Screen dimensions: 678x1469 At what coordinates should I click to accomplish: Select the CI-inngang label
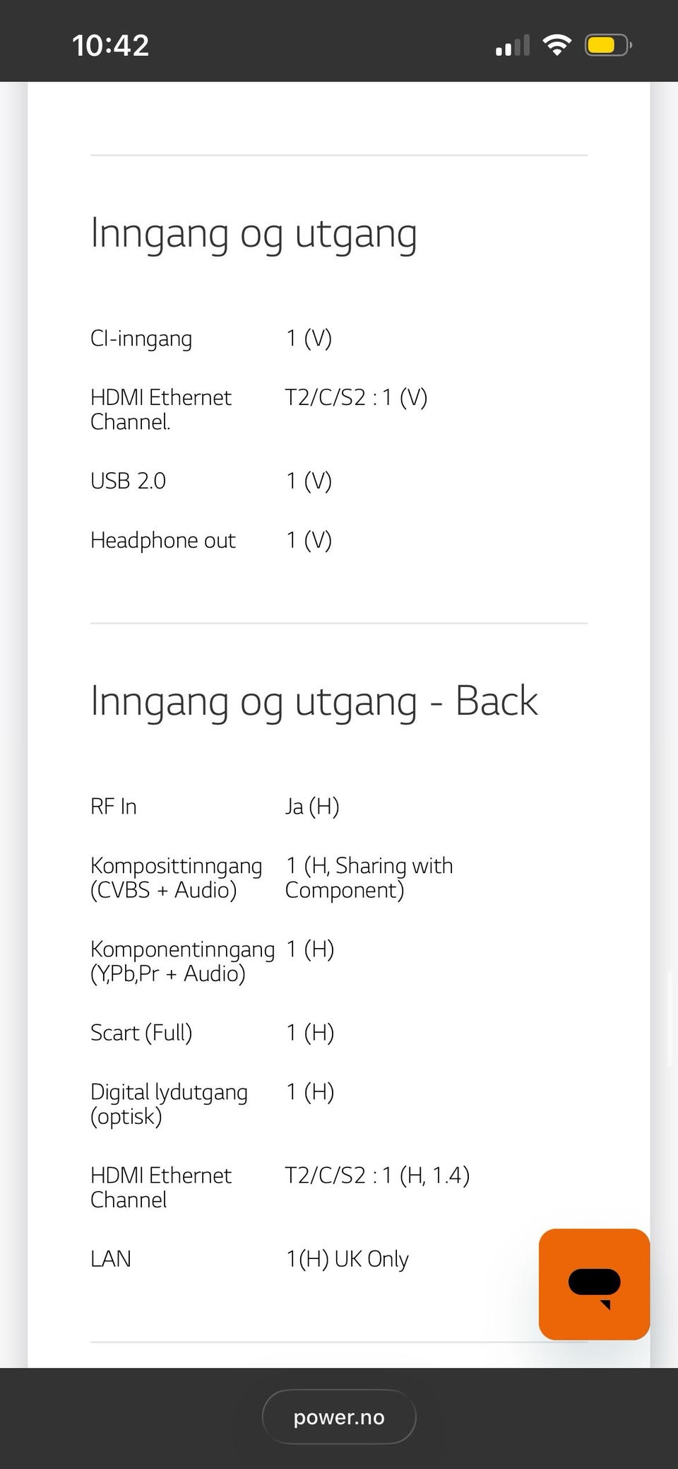coord(141,339)
